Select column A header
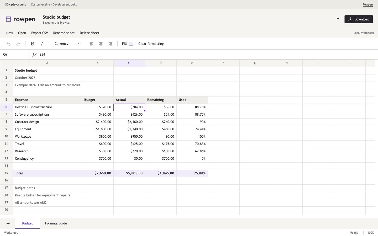Viewport: 378px width, 236px height. [x=47, y=63]
